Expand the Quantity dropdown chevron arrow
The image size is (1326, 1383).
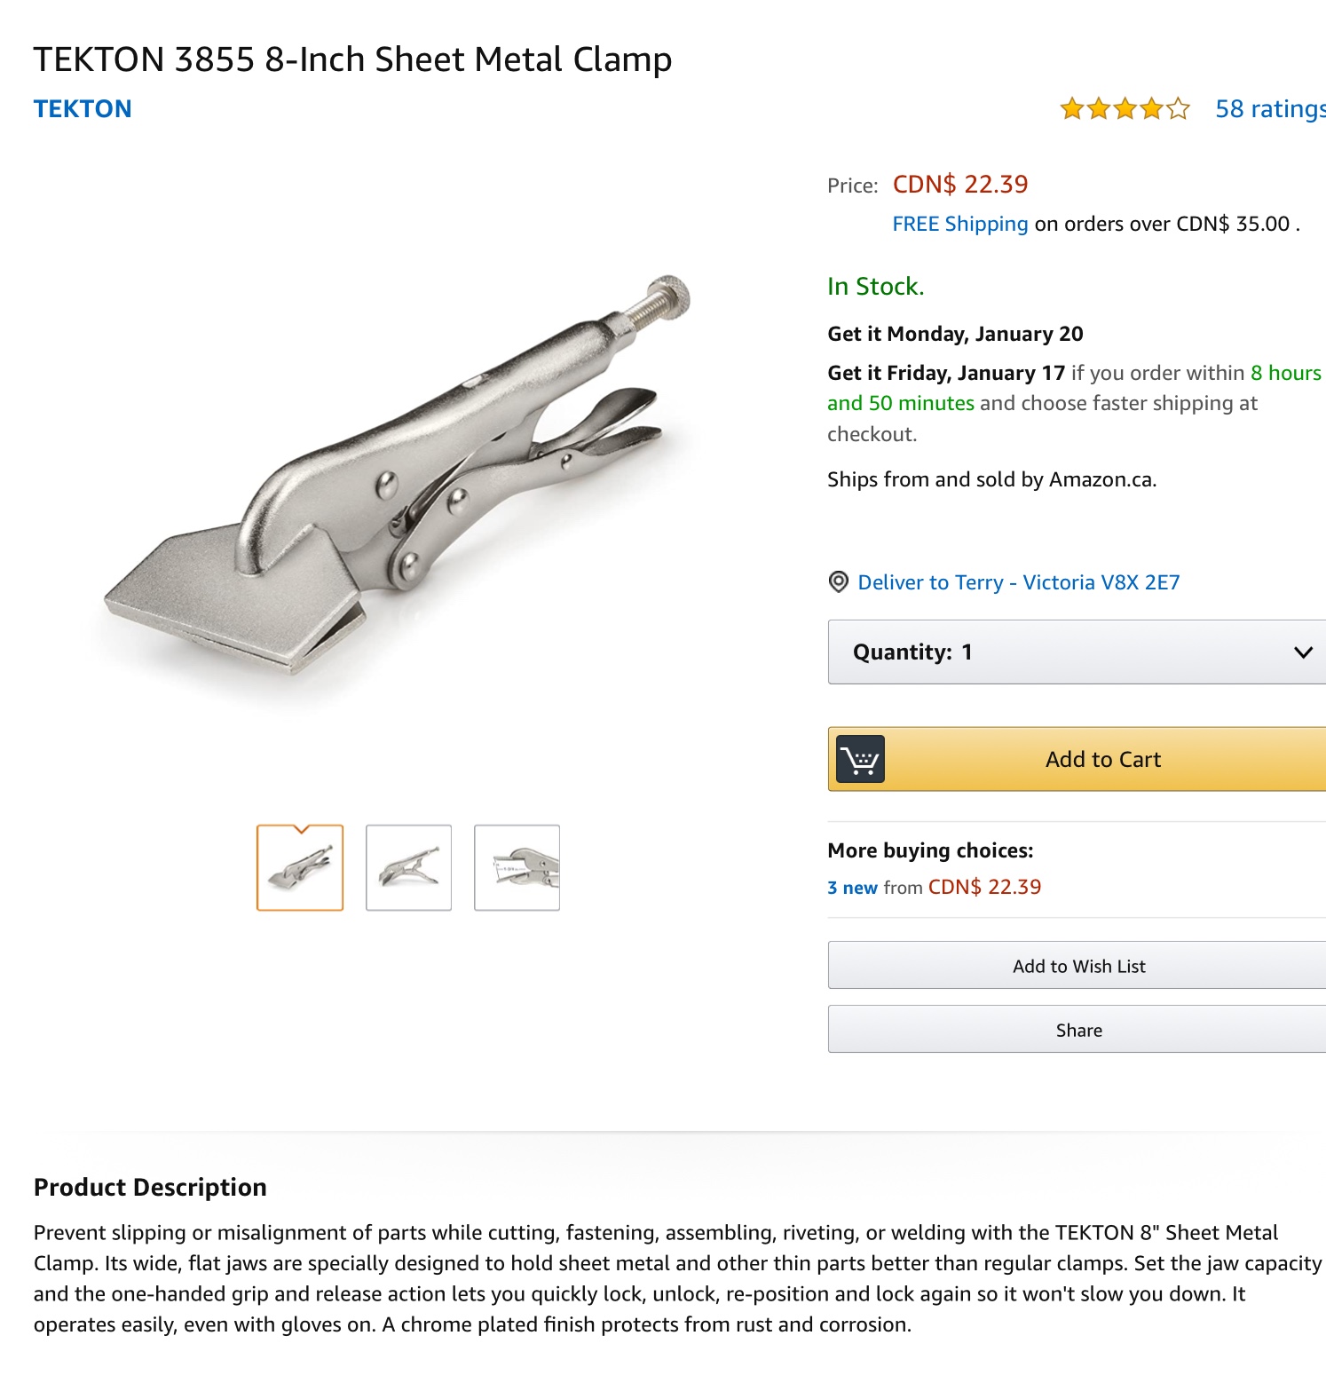[1303, 652]
